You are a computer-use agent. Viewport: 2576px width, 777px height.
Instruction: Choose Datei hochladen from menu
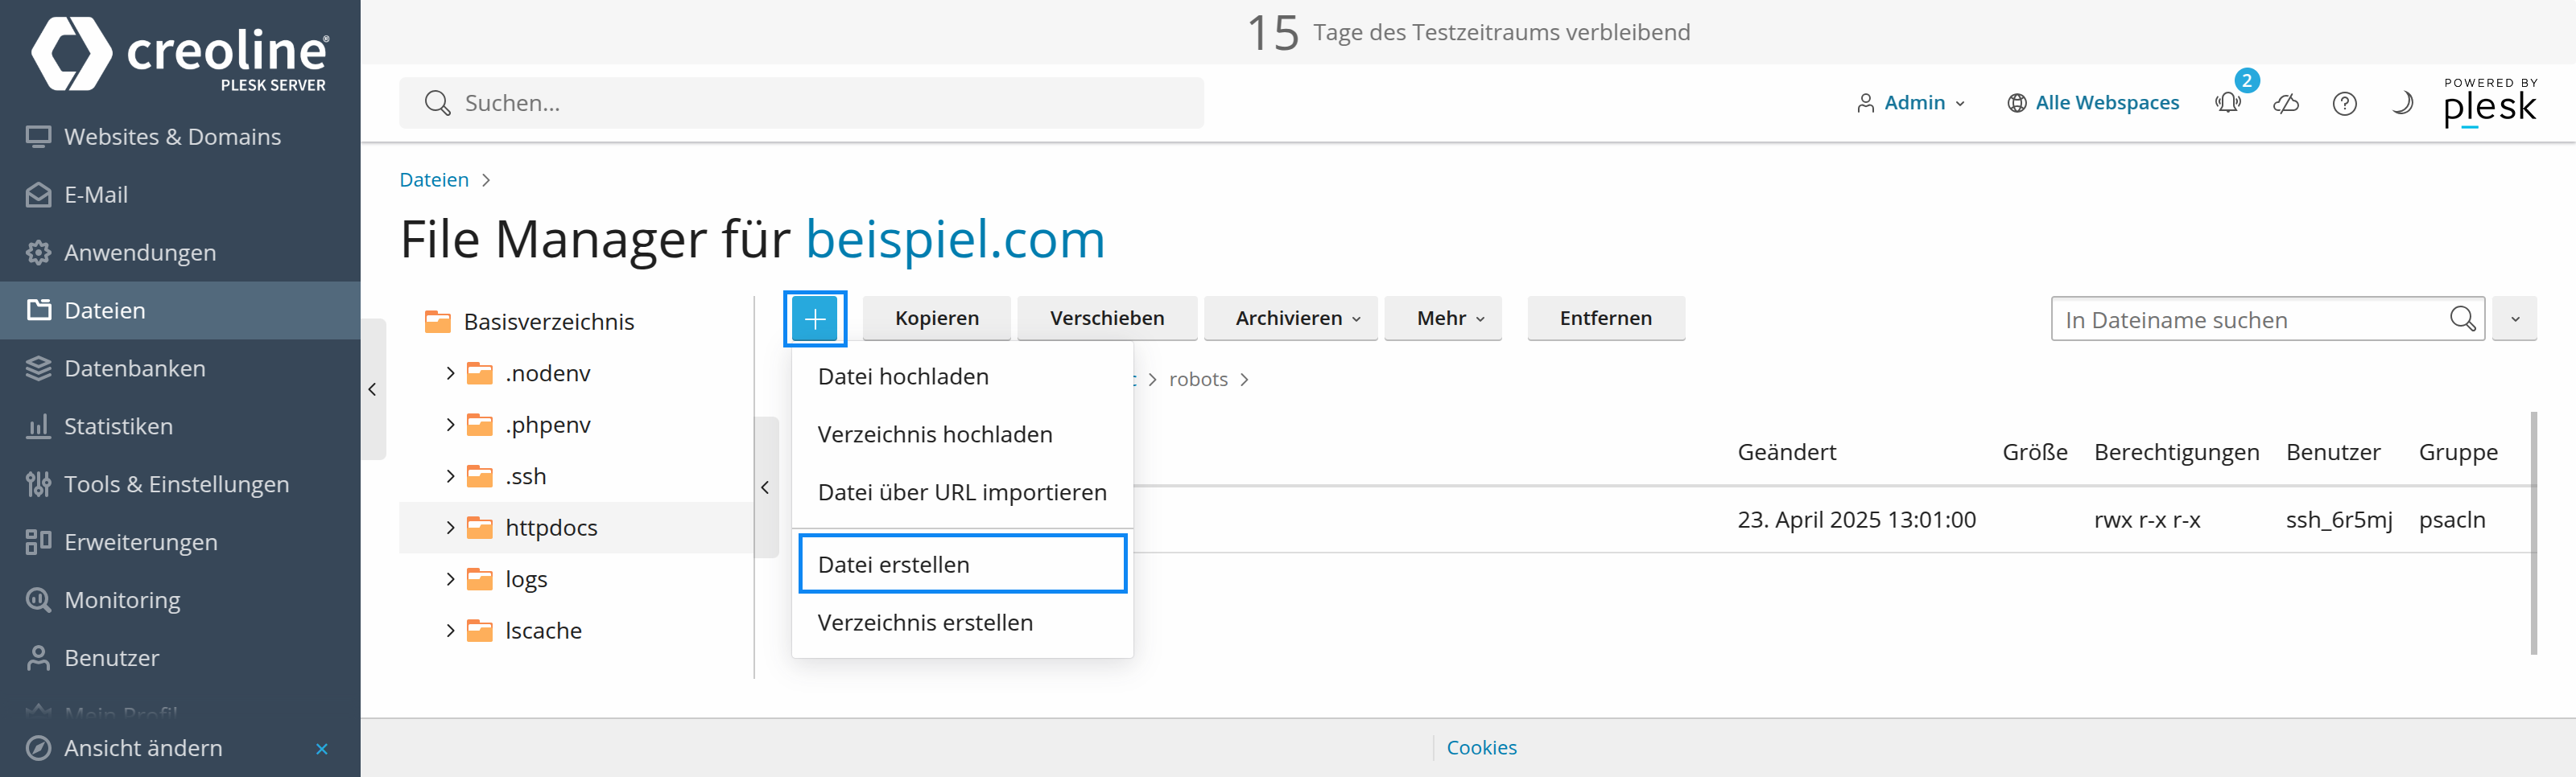tap(962, 376)
